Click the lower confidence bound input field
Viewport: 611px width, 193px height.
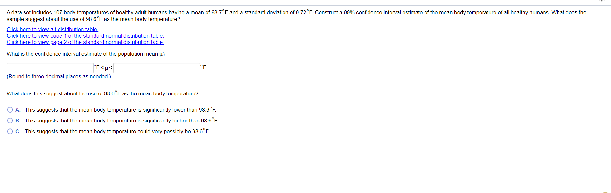point(50,68)
